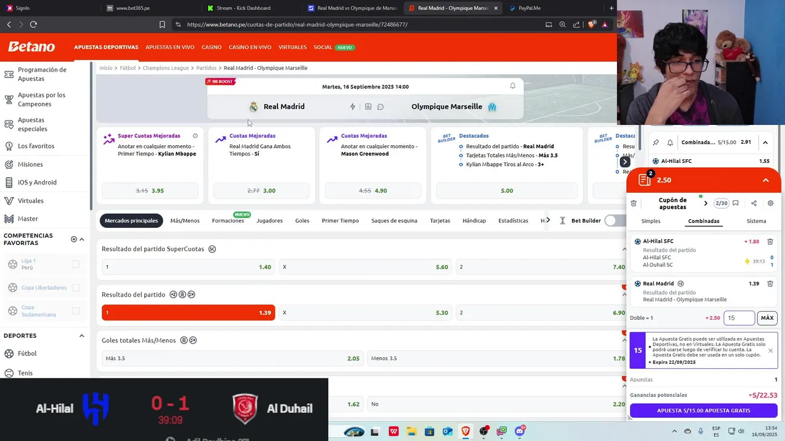Check the Copa Libertadores checkbox
Image resolution: width=785 pixels, height=441 pixels.
click(x=75, y=287)
